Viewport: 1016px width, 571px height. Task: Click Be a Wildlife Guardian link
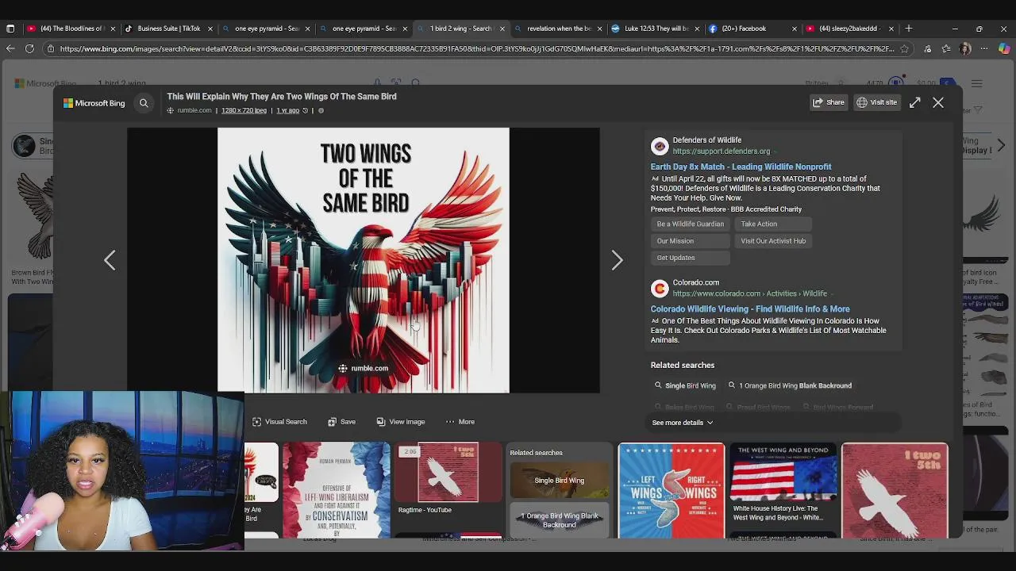(x=690, y=224)
